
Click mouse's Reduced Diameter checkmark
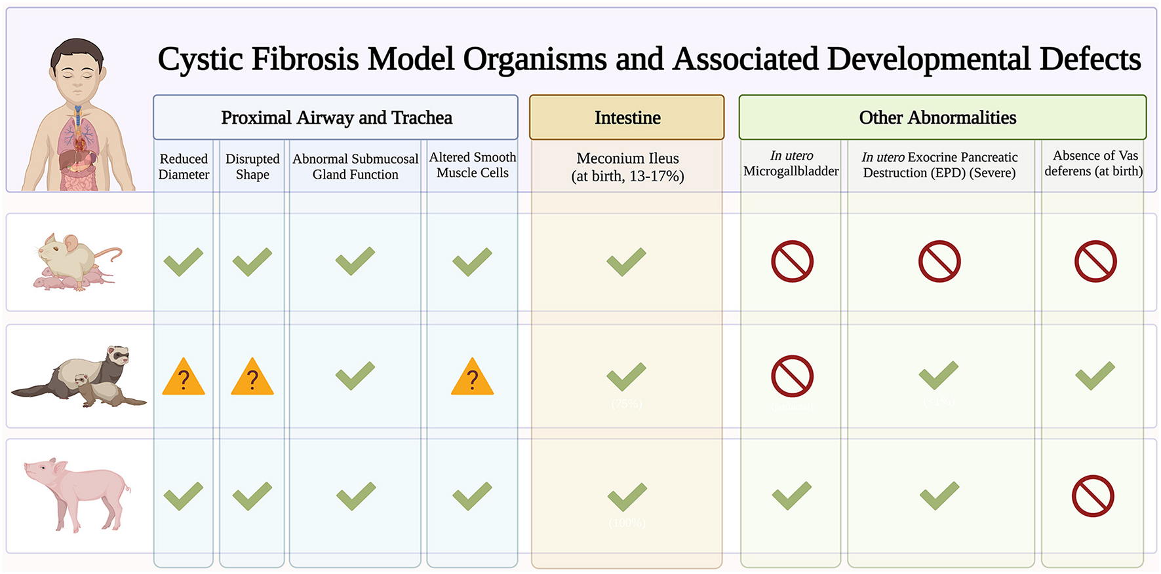[184, 262]
